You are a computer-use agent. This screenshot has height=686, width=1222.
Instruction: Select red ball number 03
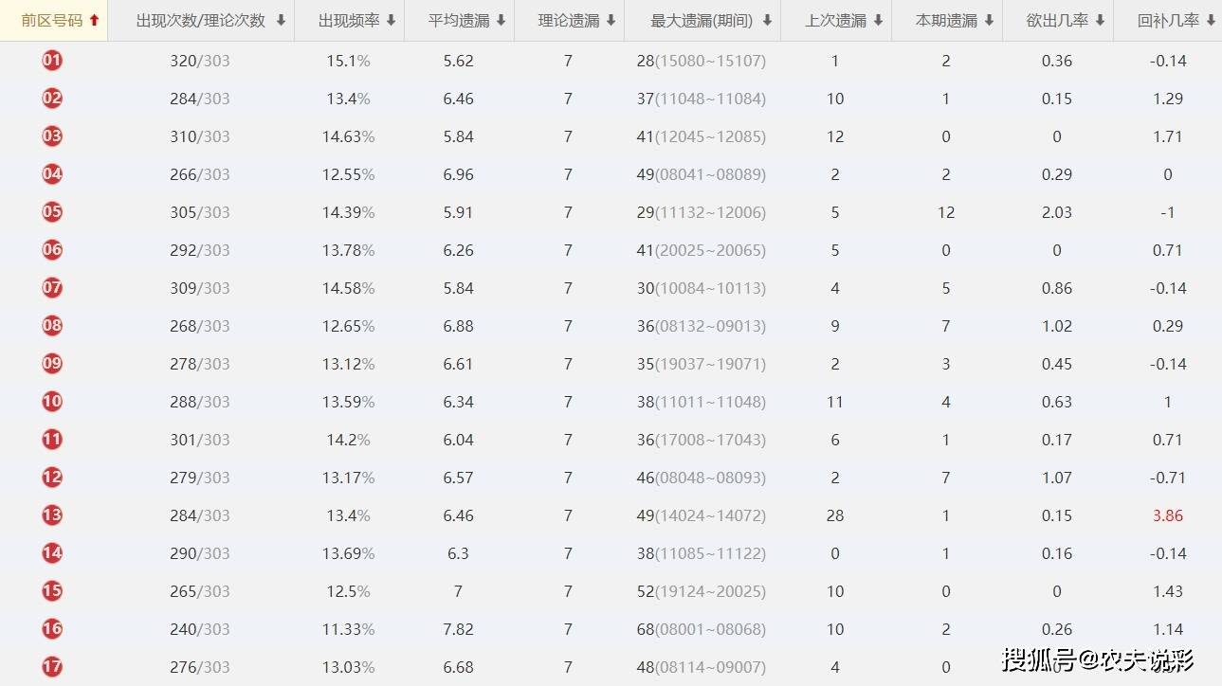pyautogui.click(x=52, y=136)
